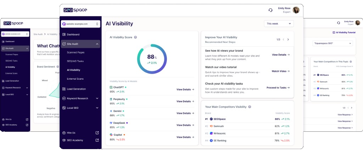Expand Local SEO chevron in left window

pyautogui.click(x=27, y=95)
